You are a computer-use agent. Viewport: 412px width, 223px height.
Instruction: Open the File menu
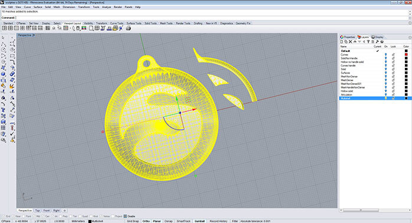pyautogui.click(x=3, y=7)
